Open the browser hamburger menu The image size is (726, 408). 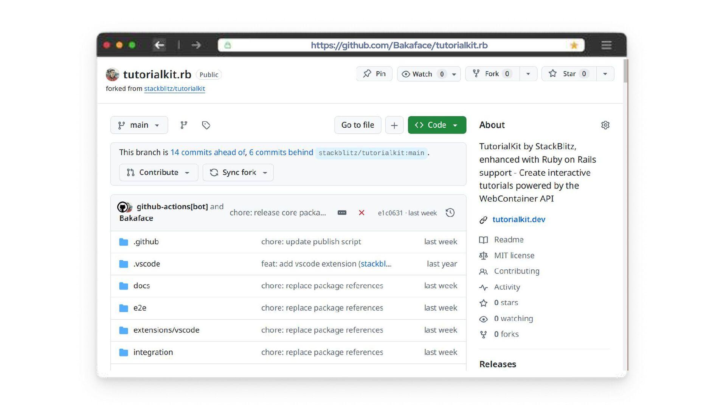click(x=607, y=45)
